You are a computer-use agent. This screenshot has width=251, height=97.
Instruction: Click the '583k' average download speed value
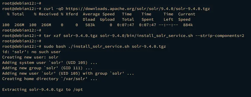point(90,25)
